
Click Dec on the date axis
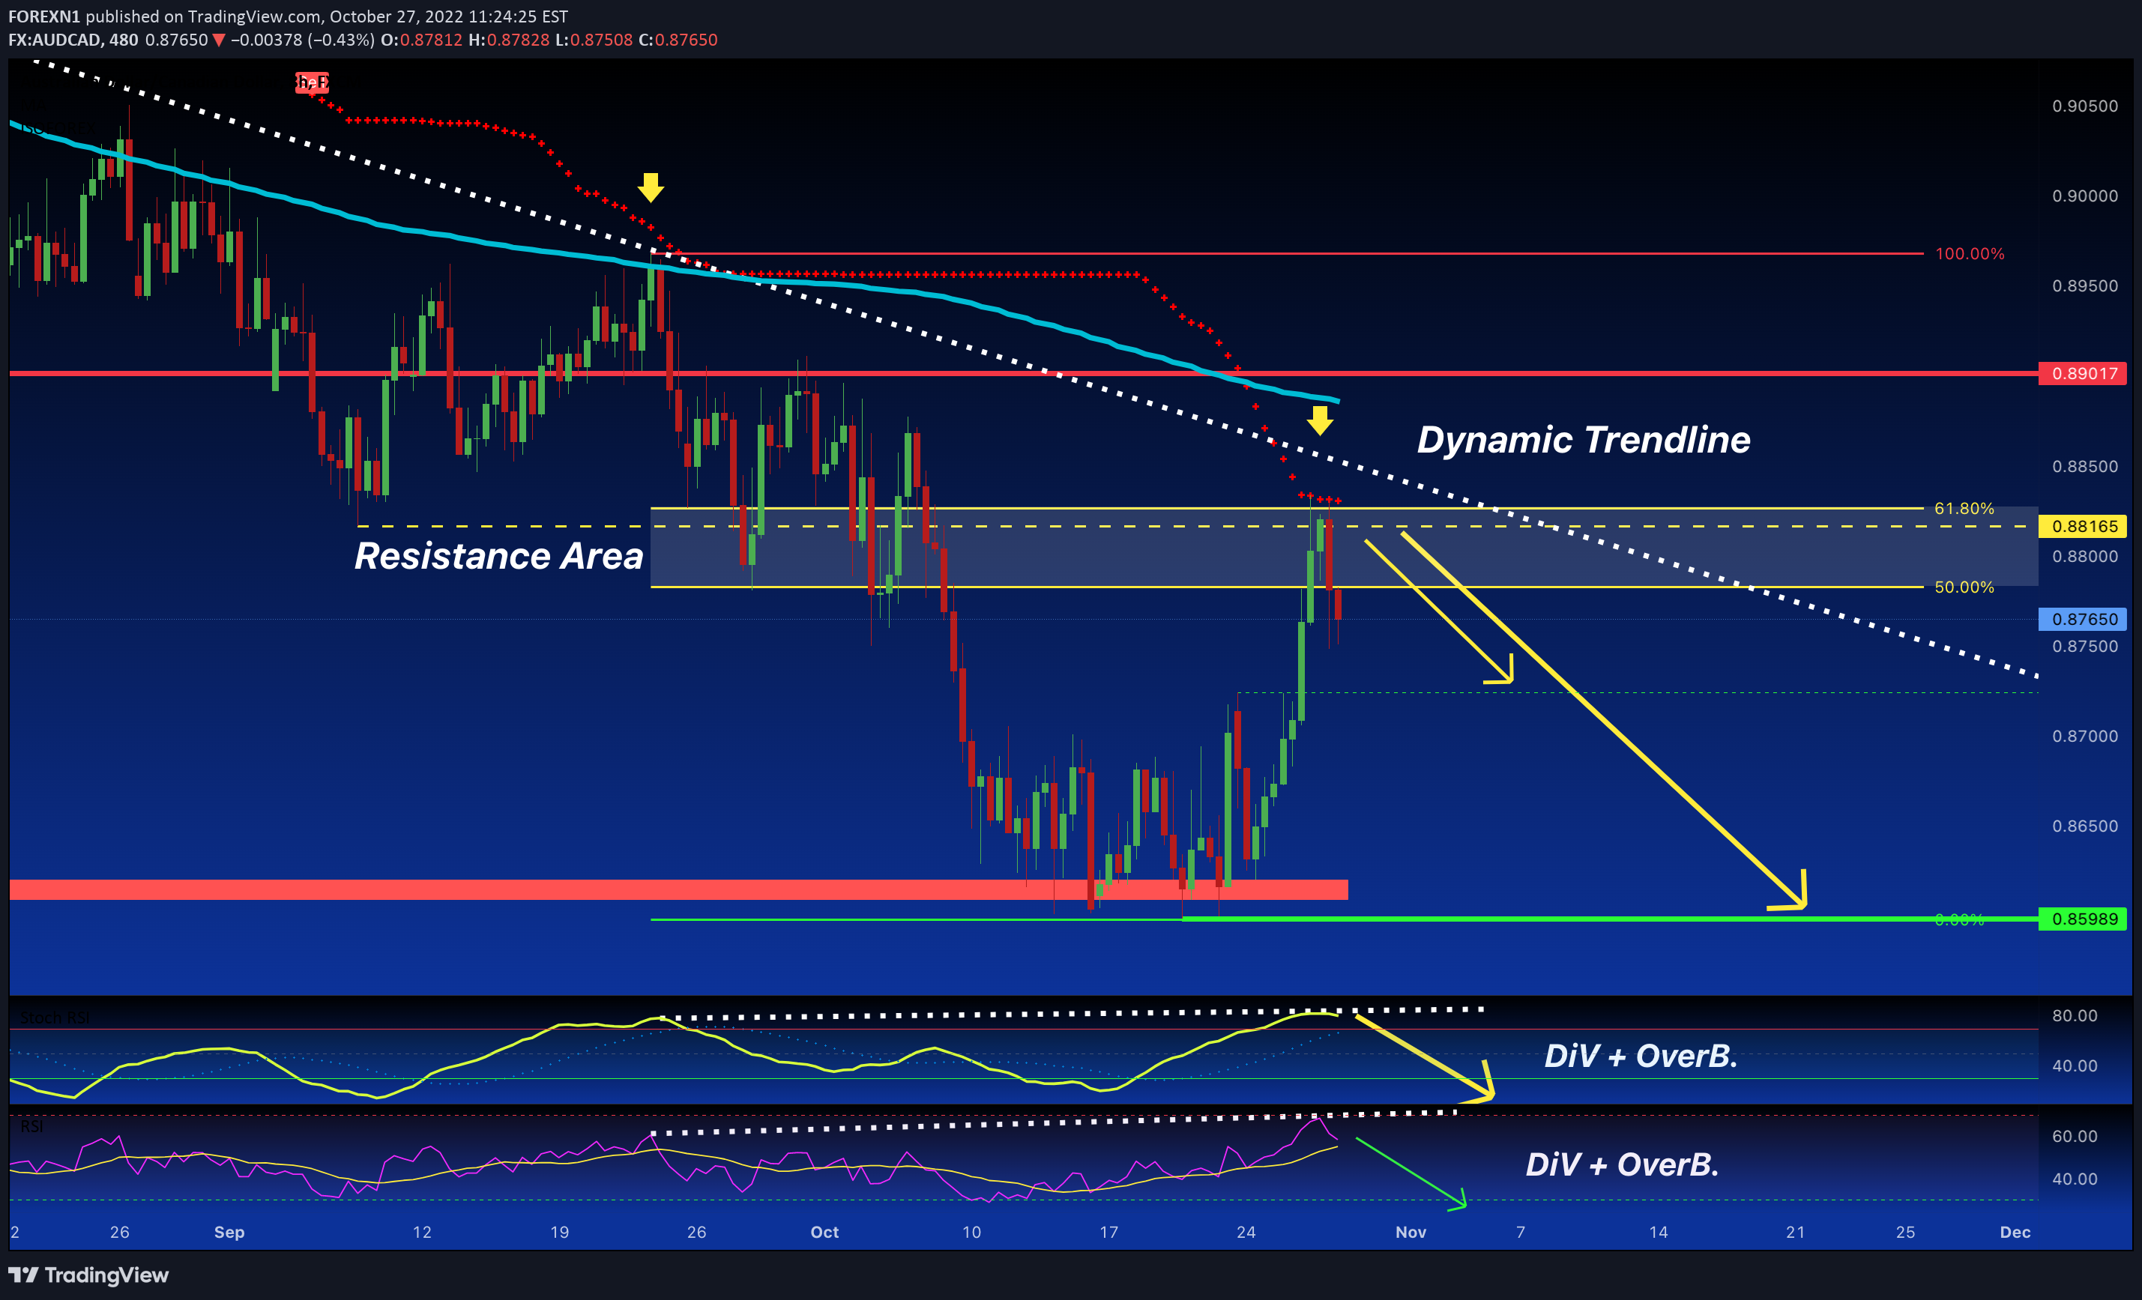2015,1233
